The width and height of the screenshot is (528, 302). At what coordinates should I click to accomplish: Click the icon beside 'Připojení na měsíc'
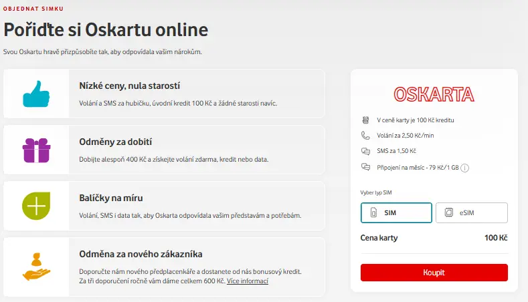click(x=365, y=167)
